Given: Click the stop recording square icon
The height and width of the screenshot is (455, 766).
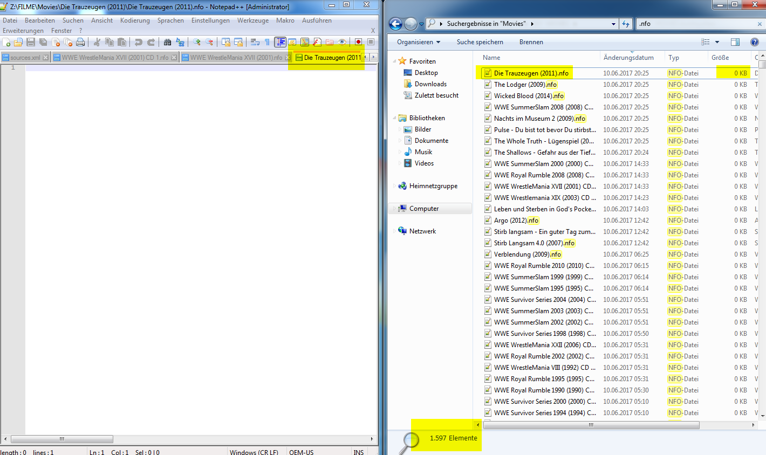Looking at the screenshot, I should pos(371,42).
